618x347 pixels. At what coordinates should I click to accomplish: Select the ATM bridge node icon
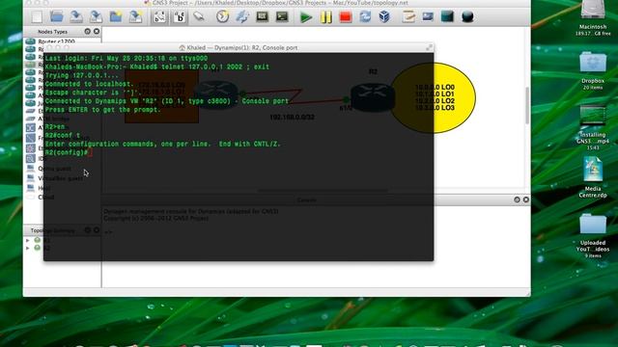pos(31,119)
